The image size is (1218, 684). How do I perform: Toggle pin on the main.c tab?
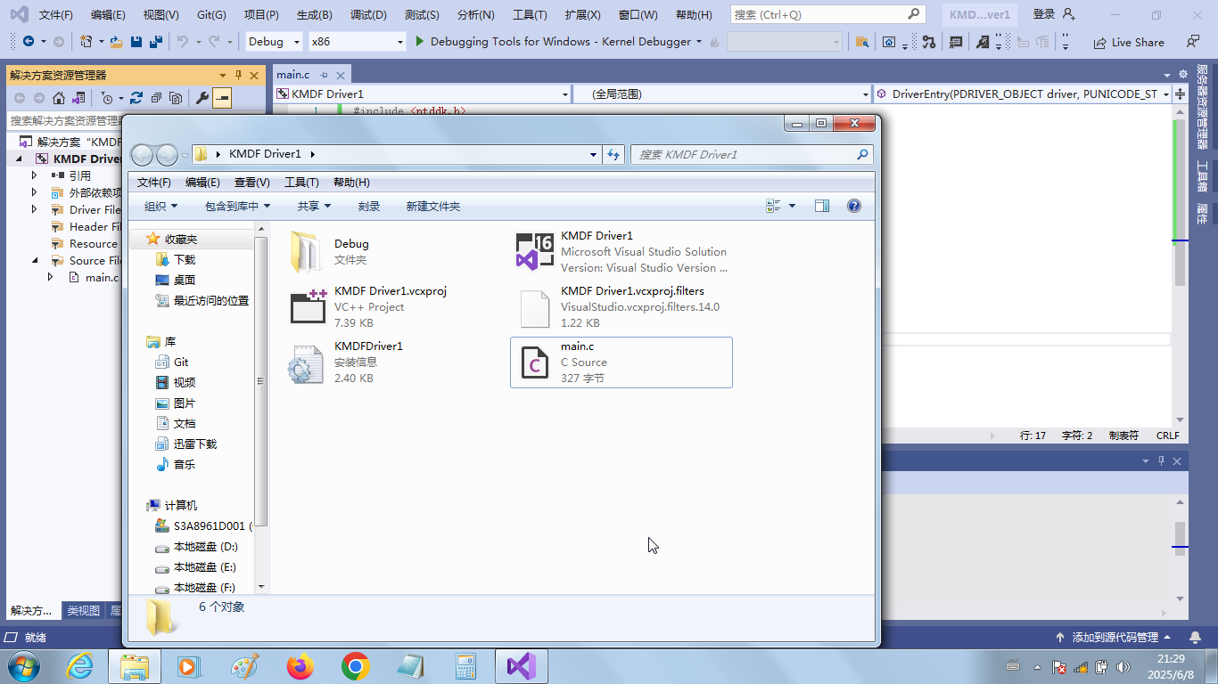[324, 76]
